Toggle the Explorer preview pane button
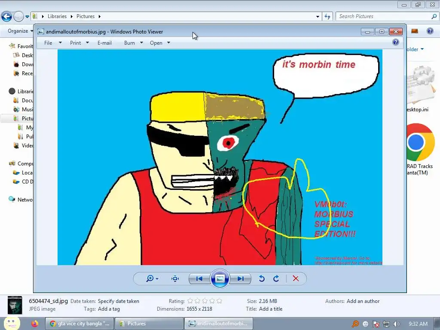The image size is (440, 330). pyautogui.click(x=415, y=31)
